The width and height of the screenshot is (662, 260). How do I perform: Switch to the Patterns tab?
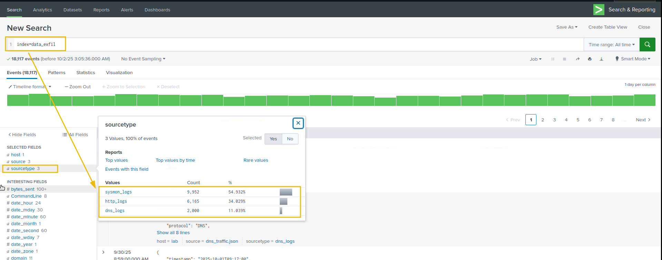[x=57, y=73]
